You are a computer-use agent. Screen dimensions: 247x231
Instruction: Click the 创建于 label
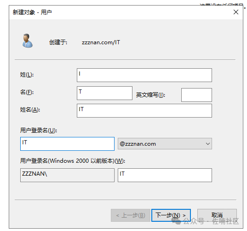58,42
